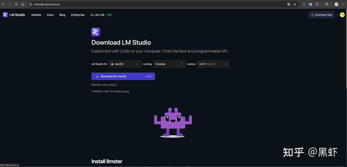Open the Blog nav item
The width and height of the screenshot is (347, 167).
pos(62,15)
